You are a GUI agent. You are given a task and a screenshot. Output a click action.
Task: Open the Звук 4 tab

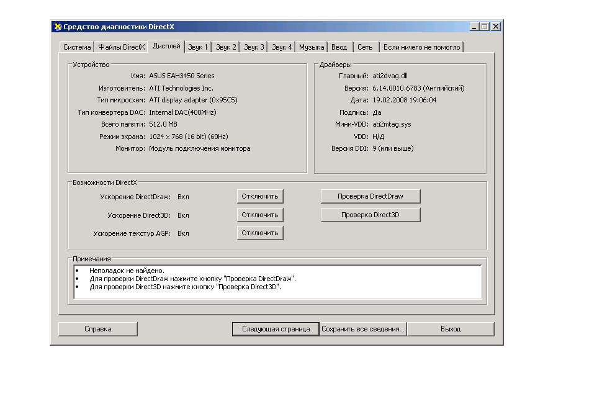pyautogui.click(x=282, y=47)
